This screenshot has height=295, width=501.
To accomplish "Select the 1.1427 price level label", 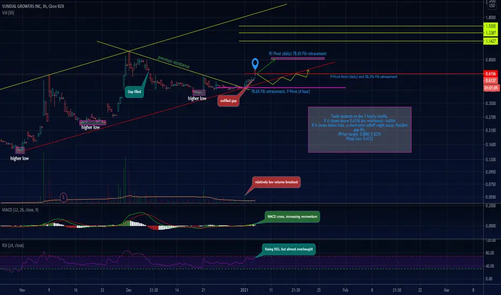I will (x=490, y=41).
